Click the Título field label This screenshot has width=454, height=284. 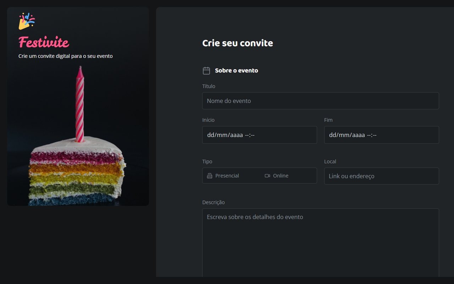[x=209, y=86]
